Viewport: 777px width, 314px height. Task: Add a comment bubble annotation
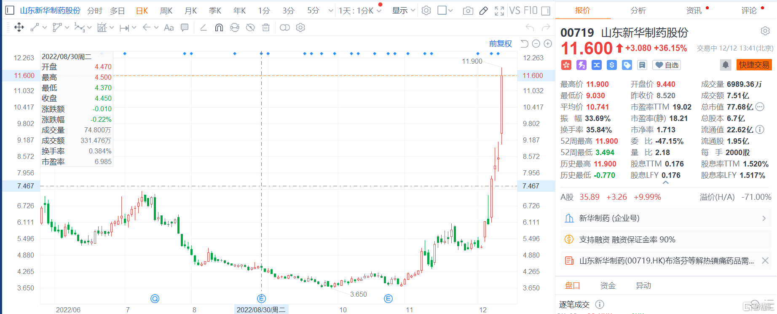click(185, 27)
